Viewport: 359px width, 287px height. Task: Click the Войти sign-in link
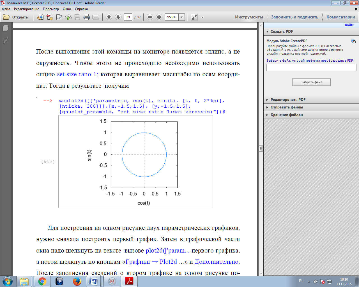[349, 25]
